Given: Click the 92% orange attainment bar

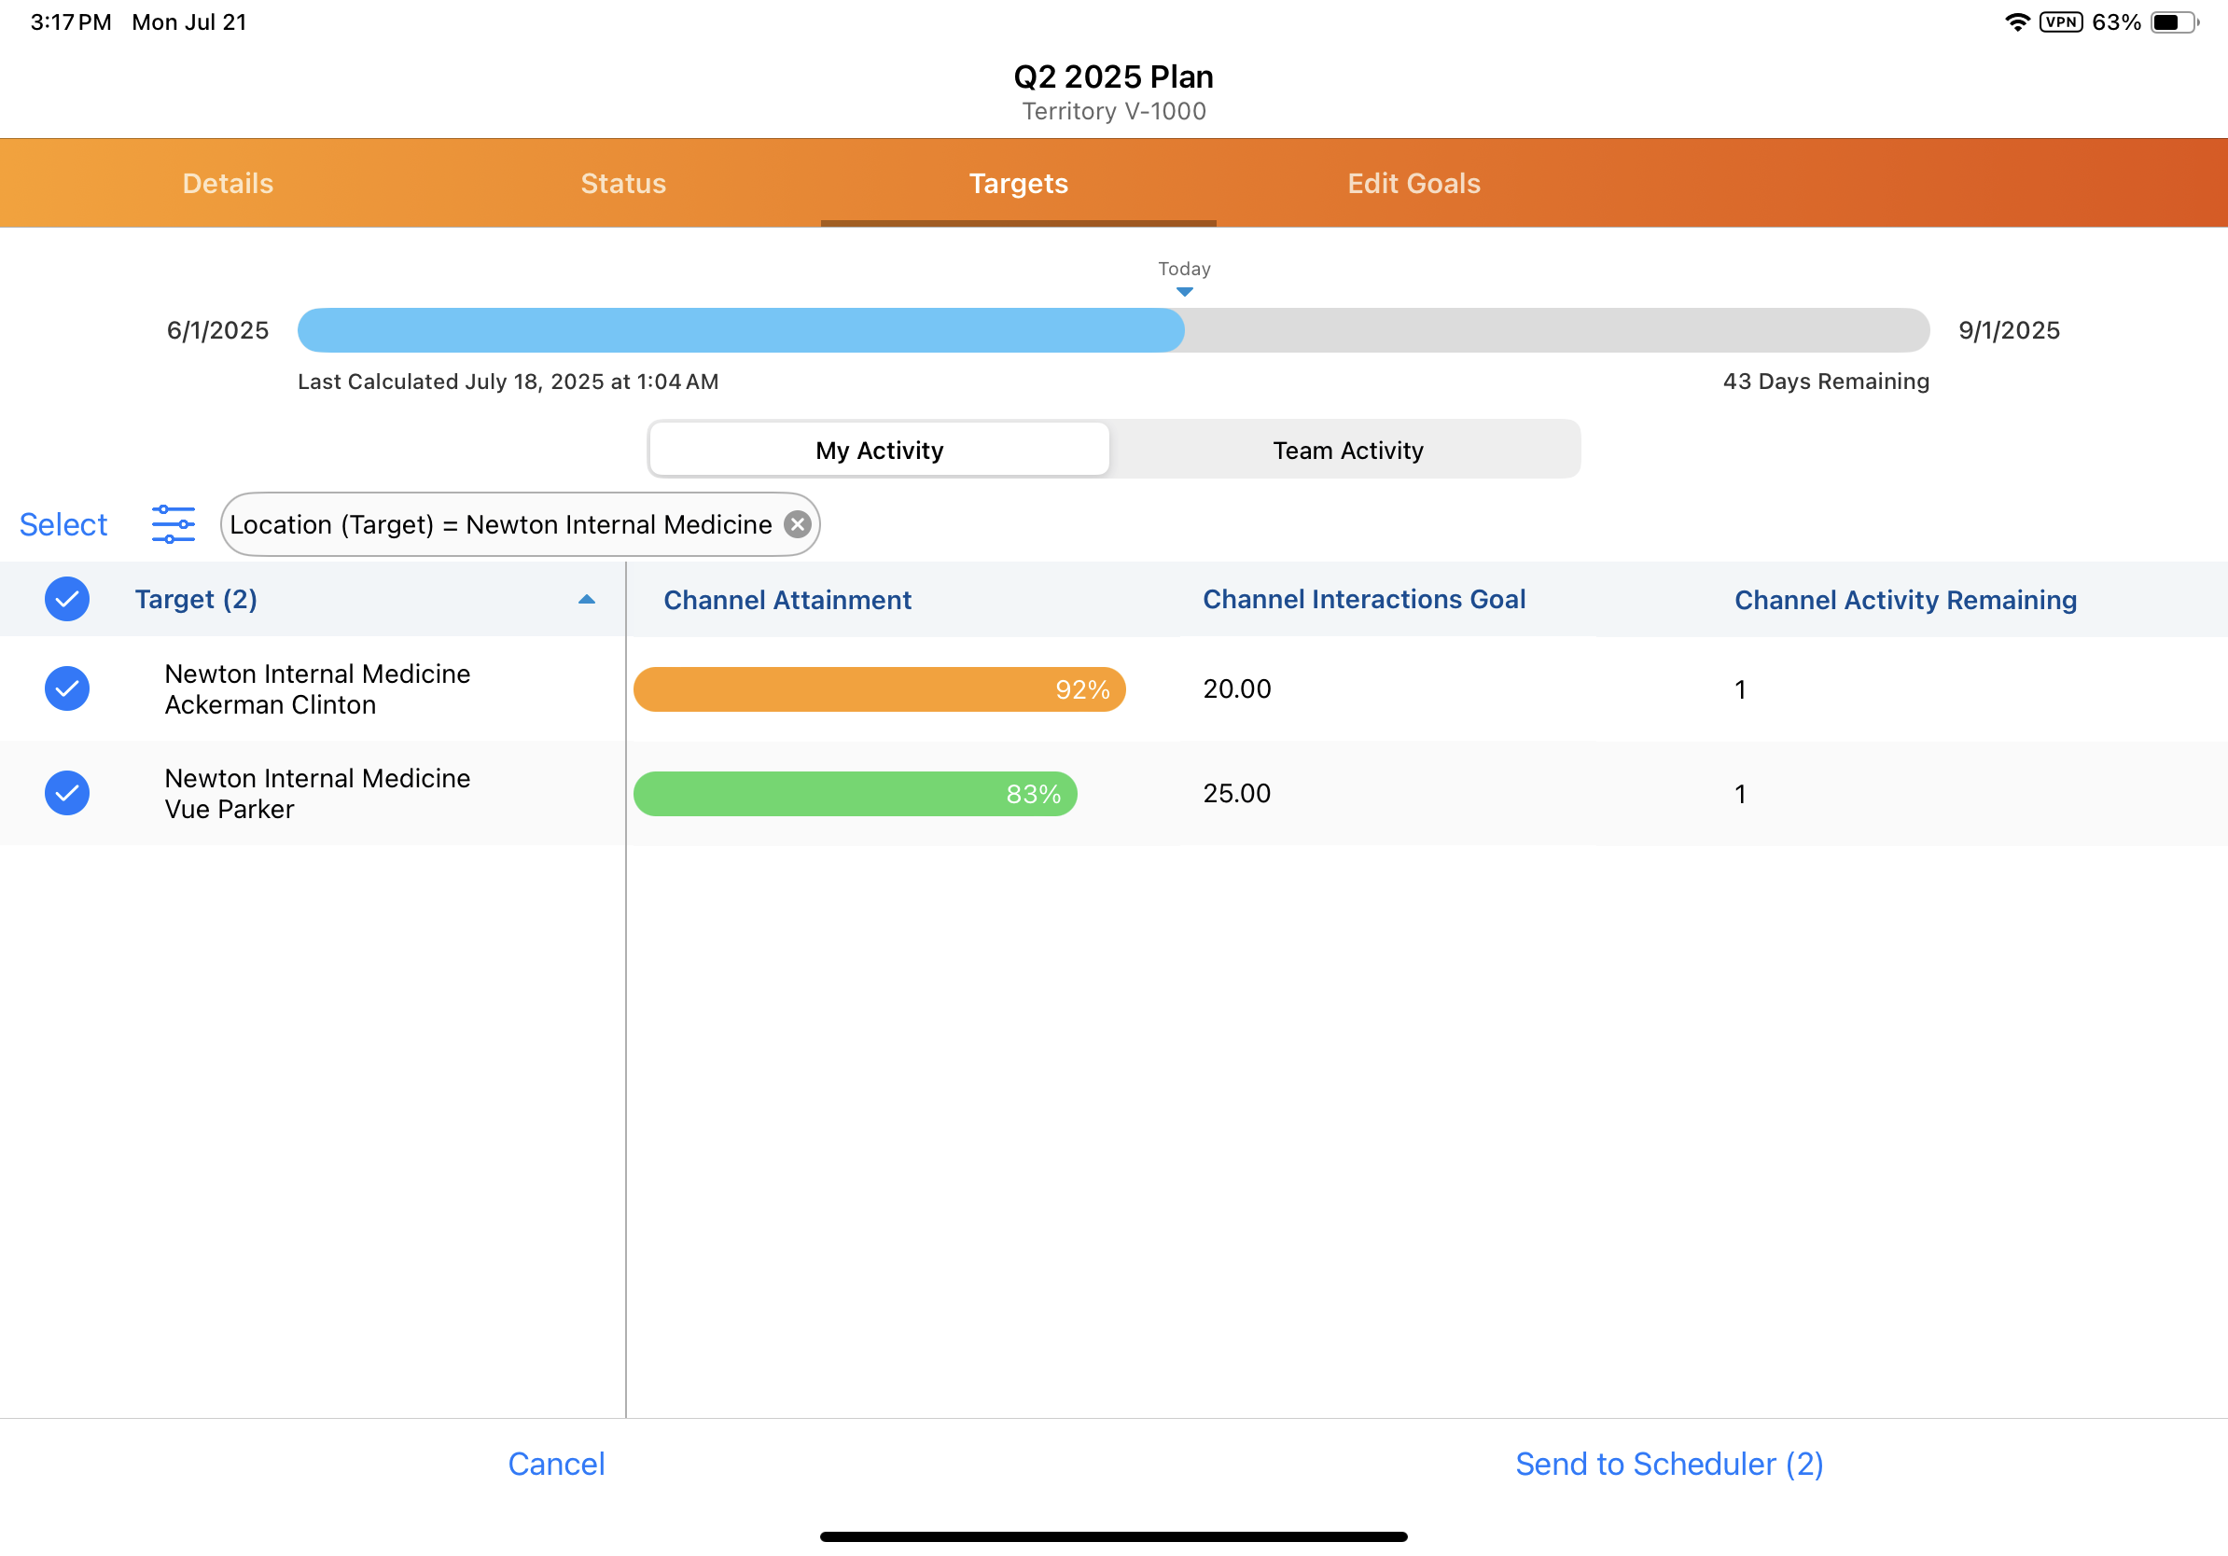Looking at the screenshot, I should point(878,688).
